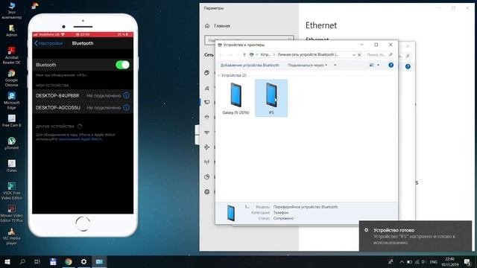Screen dimensions: 477x268
Task: Open iTunes desktop icon
Action: pyautogui.click(x=12, y=166)
